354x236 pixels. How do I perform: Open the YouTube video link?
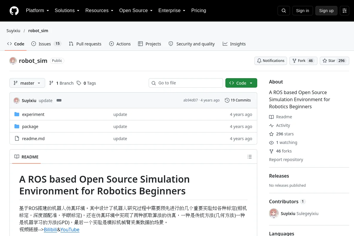coord(70,230)
